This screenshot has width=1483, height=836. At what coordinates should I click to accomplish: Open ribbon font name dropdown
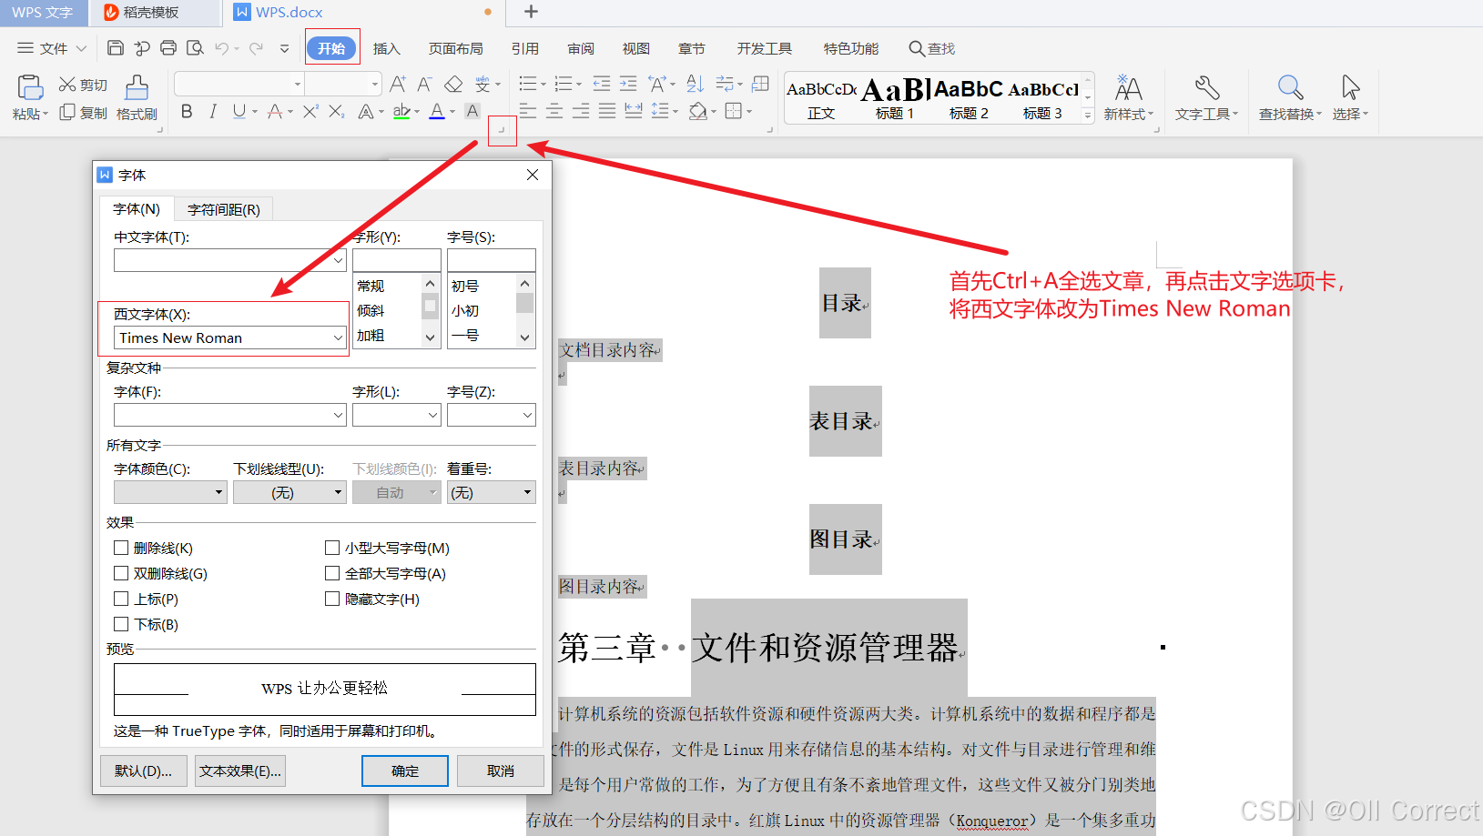coord(297,84)
